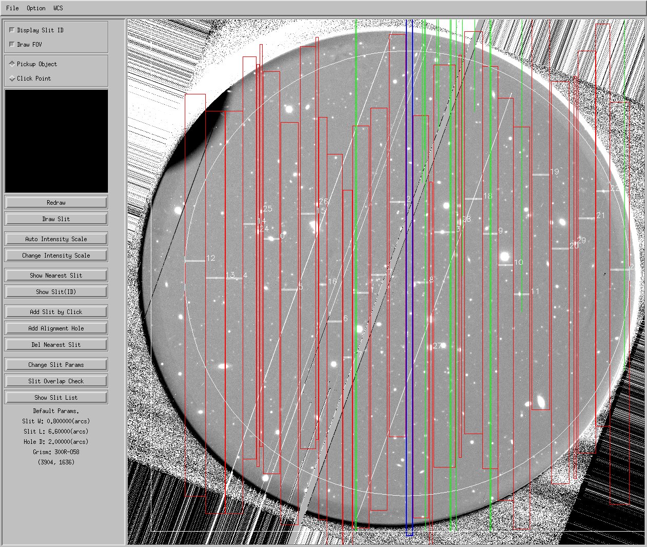Click the Hole D: 2.00000(arcs) value
Image resolution: width=647 pixels, height=547 pixels.
(x=56, y=442)
